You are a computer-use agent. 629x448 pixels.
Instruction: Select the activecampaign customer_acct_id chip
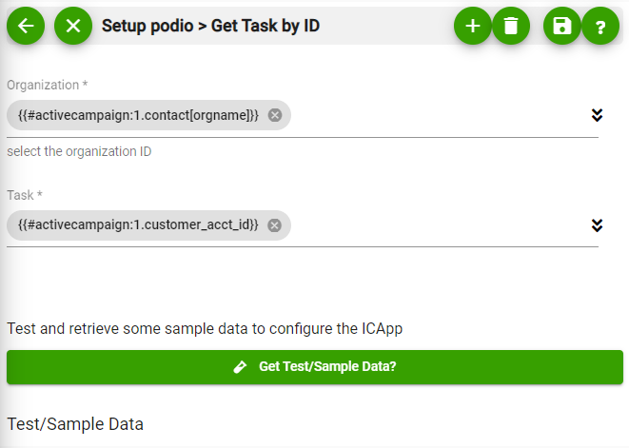(138, 225)
